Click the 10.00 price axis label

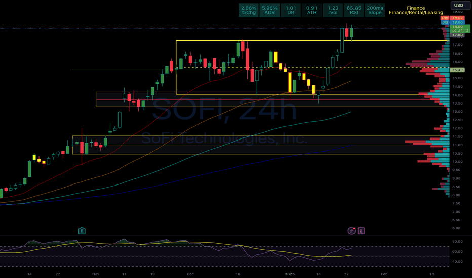[x=457, y=162]
